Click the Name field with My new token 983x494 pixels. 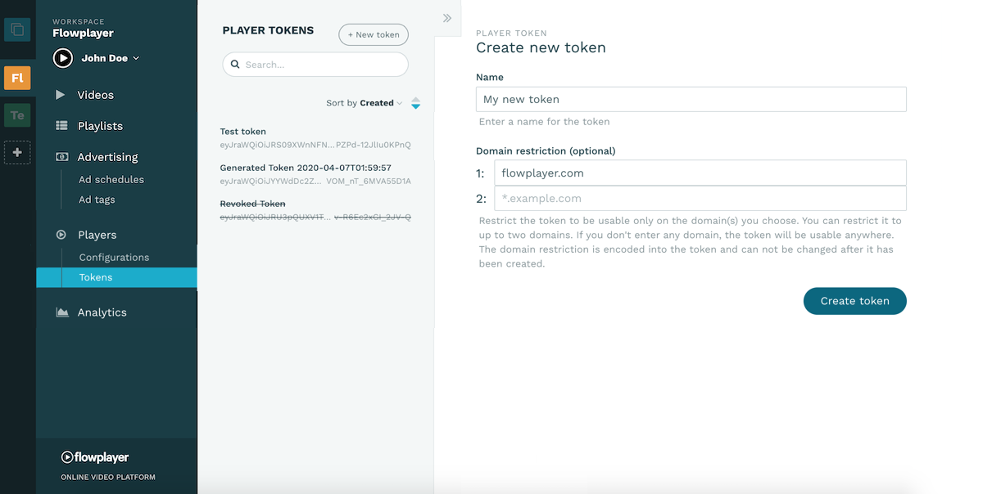coord(691,99)
